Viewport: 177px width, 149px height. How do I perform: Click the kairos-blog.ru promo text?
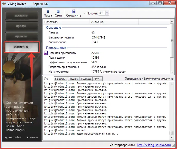[16, 130]
